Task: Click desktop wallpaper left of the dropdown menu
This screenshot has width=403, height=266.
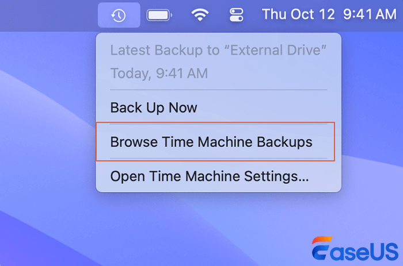Action: [46, 126]
